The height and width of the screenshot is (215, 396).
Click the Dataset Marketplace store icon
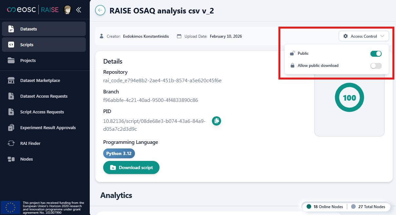11,80
